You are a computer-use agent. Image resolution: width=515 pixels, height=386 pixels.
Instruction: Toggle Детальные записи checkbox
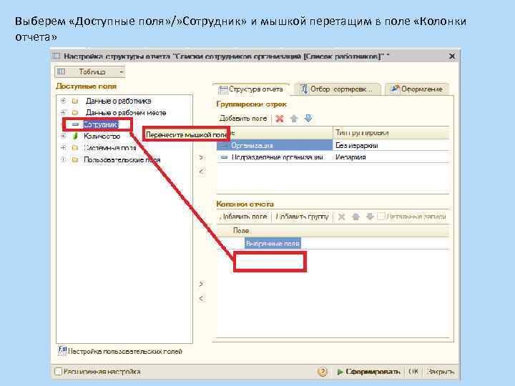tap(381, 217)
